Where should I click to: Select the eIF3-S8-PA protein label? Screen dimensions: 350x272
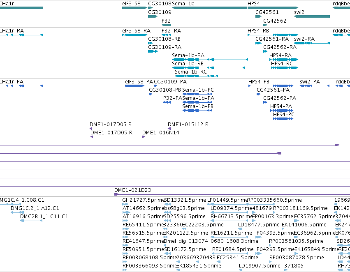tap(139, 82)
